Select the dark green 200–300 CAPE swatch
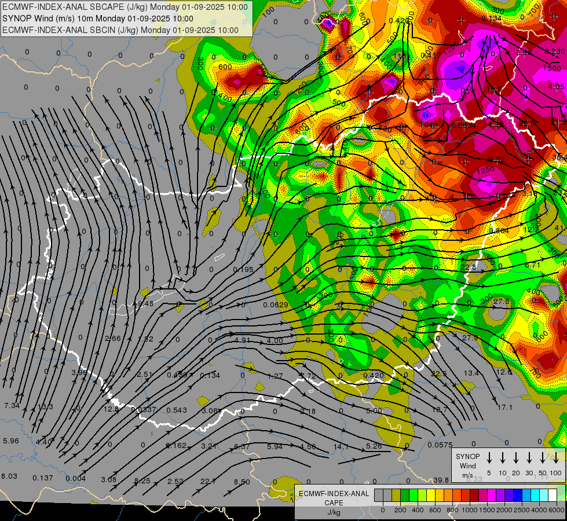This screenshot has width=567, height=521. 405,495
